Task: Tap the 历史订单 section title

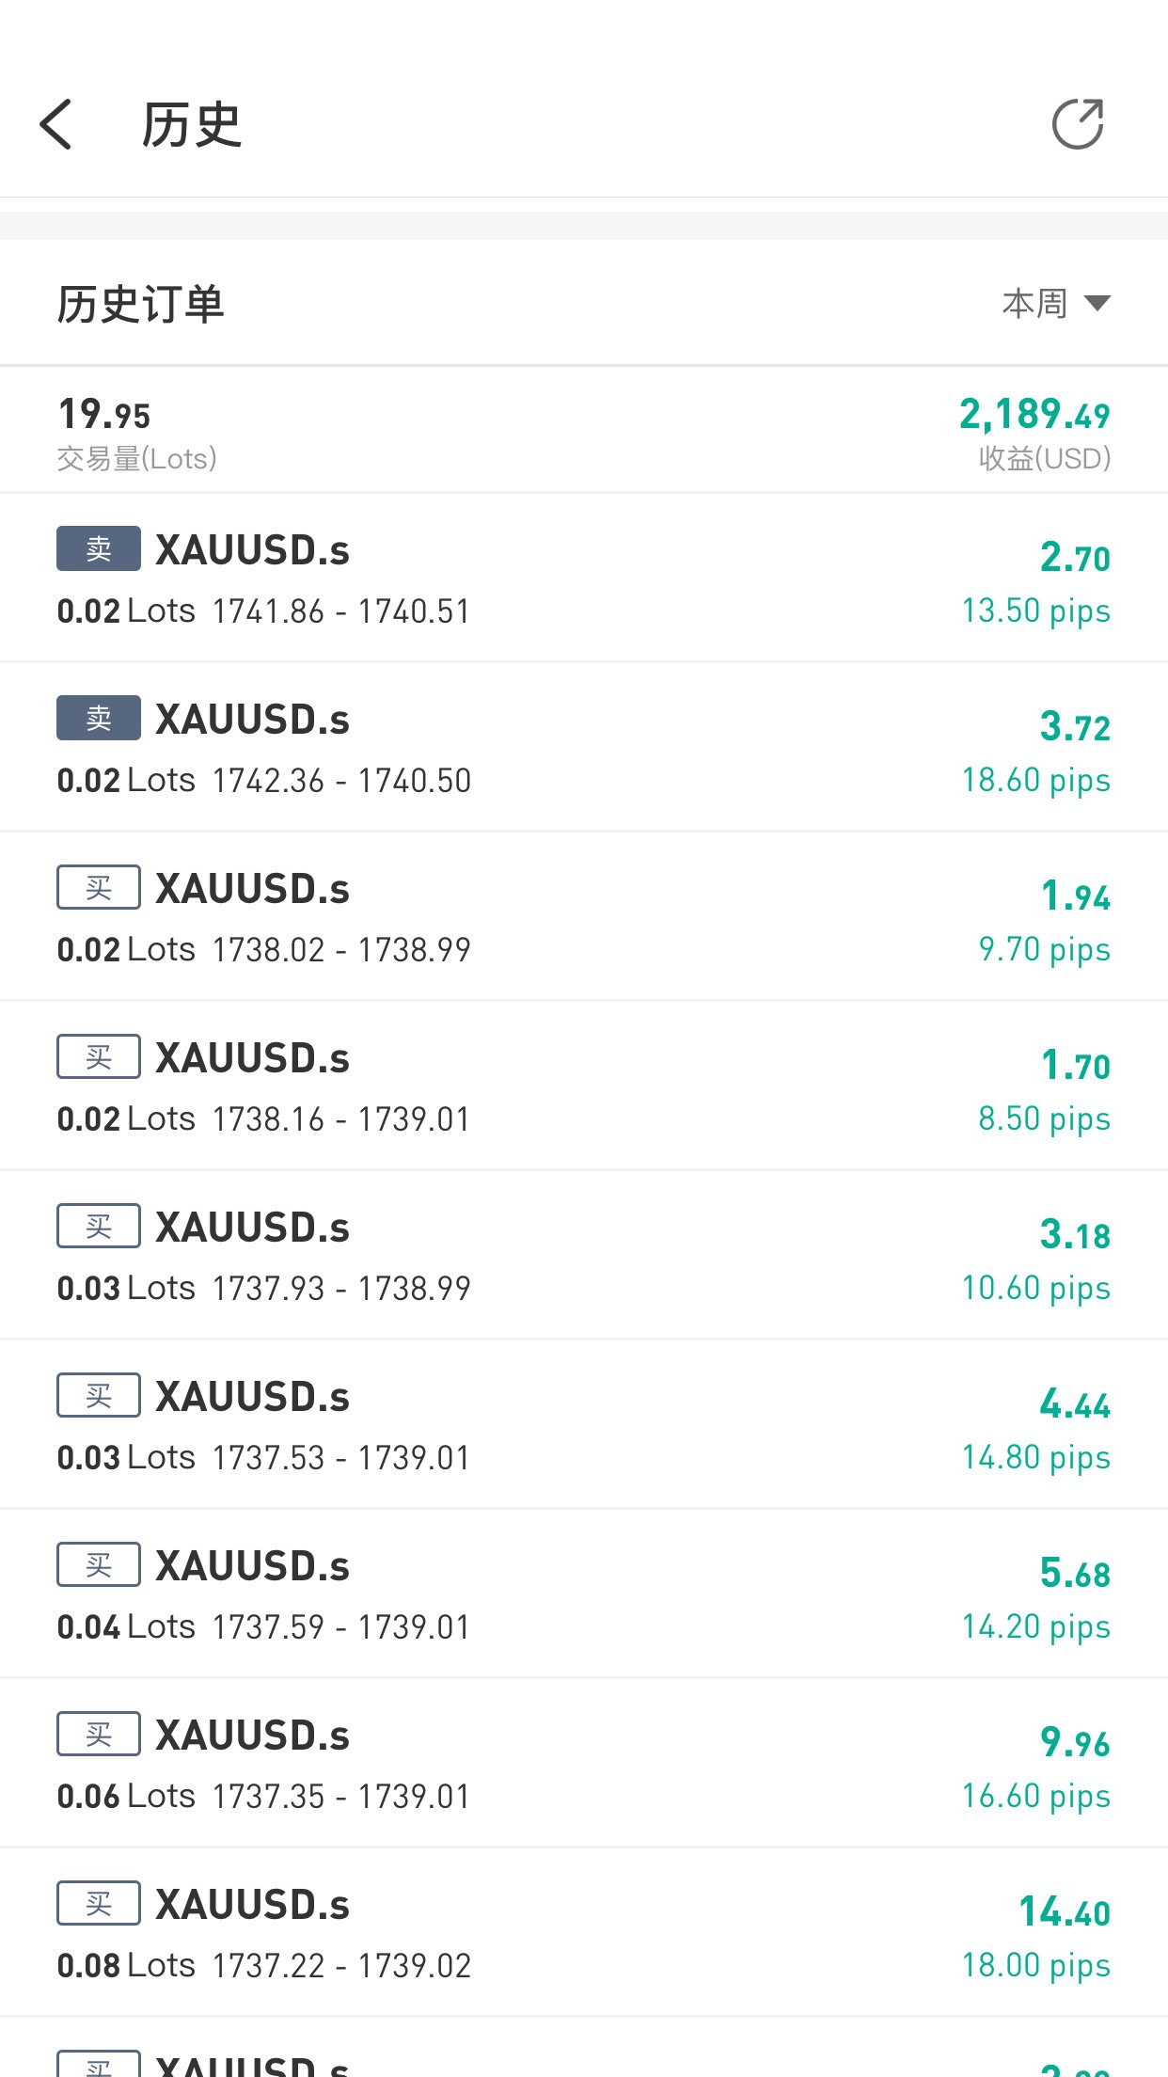Action: coord(141,304)
